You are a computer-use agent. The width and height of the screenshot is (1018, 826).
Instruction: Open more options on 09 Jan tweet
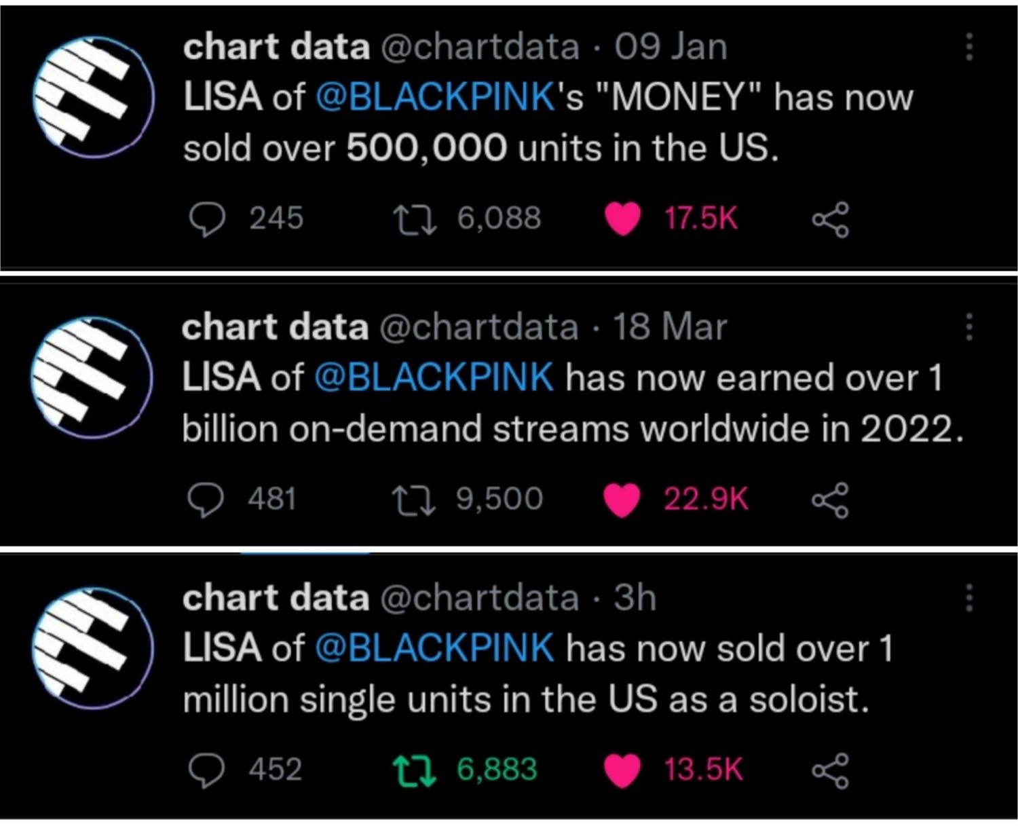tap(969, 47)
